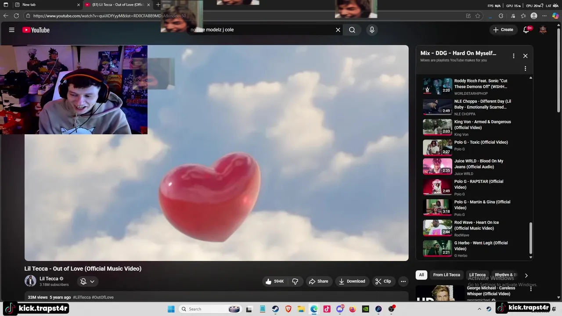Start voice search with the microphone
The image size is (562, 316).
(372, 30)
